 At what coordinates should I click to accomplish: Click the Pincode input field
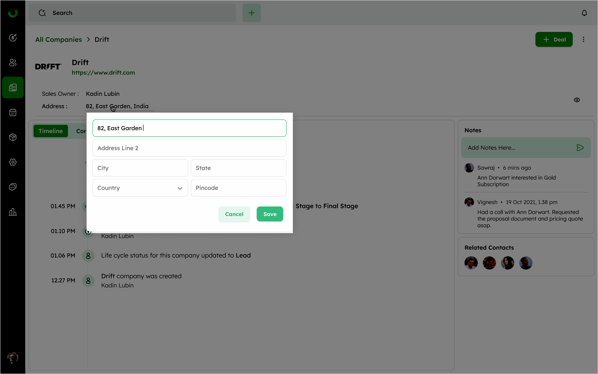(x=239, y=188)
